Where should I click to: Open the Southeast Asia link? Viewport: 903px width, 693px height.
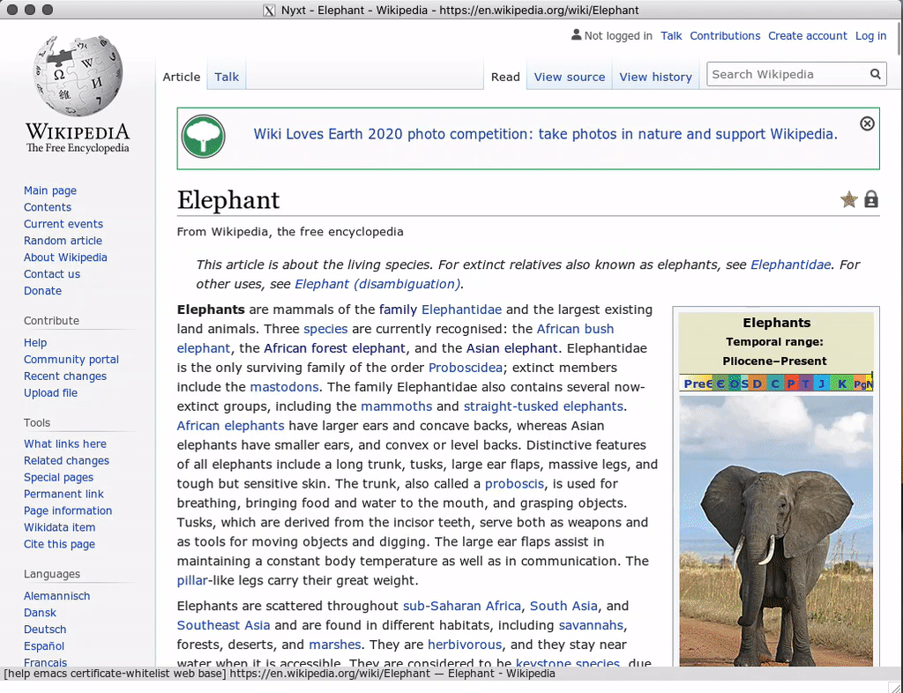click(x=223, y=626)
